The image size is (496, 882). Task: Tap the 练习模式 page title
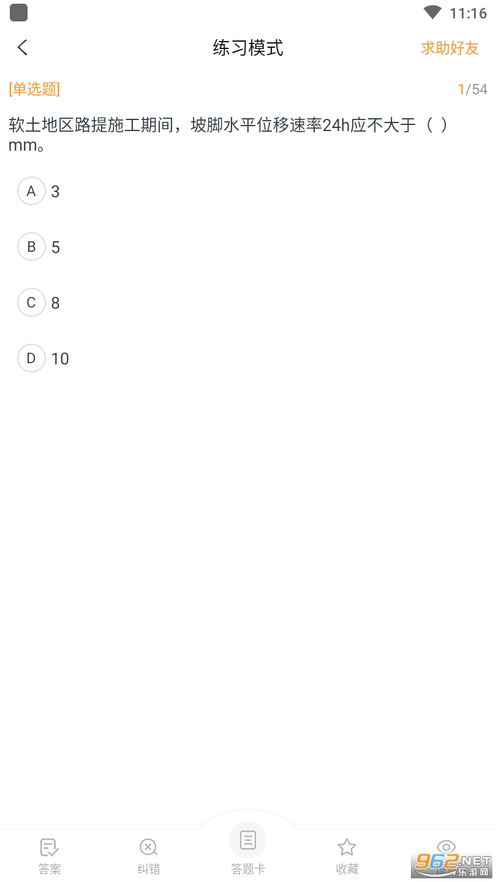pos(248,48)
